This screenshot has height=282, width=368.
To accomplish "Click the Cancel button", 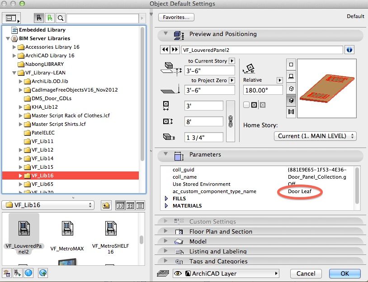I will [306, 273].
